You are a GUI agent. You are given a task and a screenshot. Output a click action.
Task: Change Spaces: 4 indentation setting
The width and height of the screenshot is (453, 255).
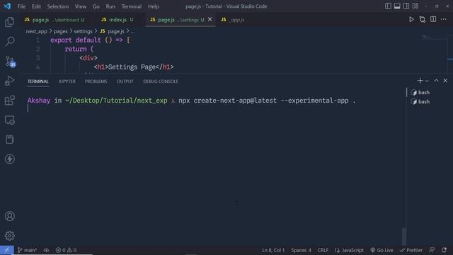(x=301, y=250)
